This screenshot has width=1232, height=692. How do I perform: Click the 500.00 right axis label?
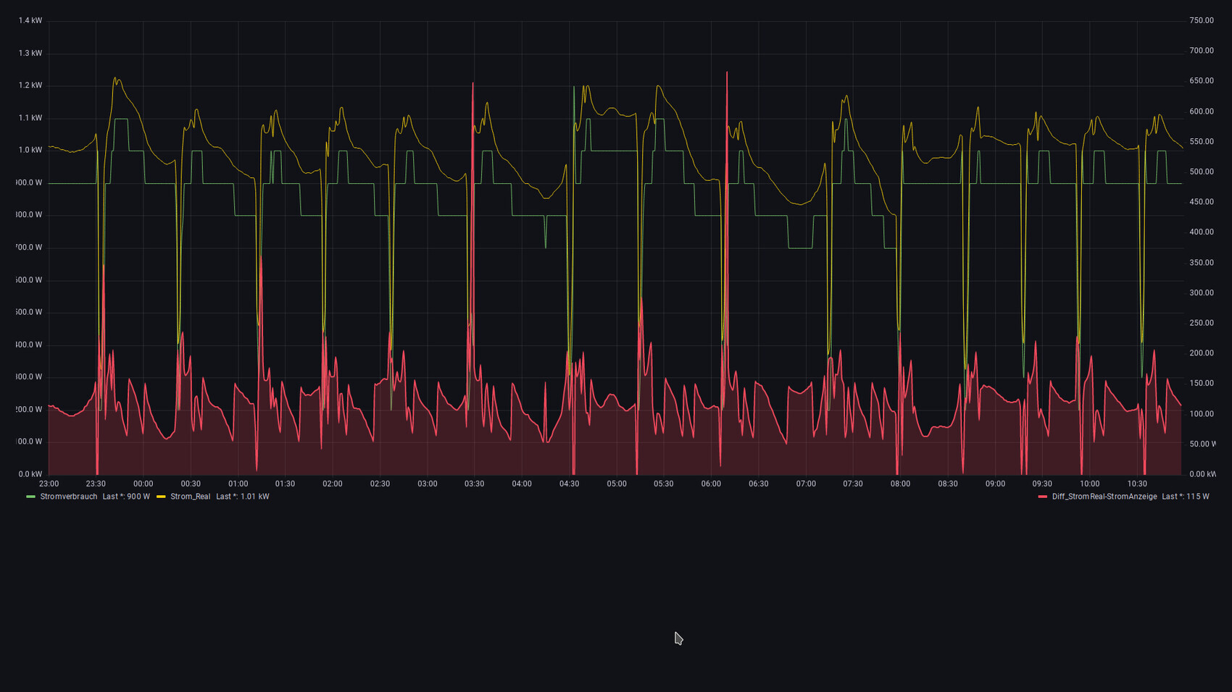click(x=1201, y=172)
